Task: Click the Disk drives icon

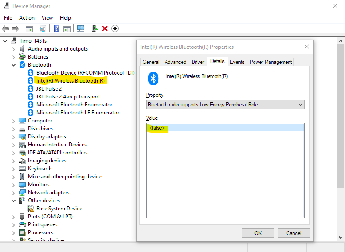Action: tap(22, 129)
